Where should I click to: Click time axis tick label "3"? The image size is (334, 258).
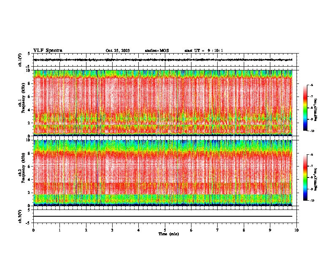112,230
